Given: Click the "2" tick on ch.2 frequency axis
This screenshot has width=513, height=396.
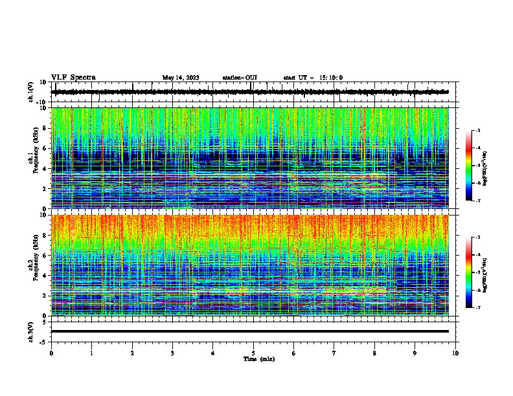Looking at the screenshot, I should coord(45,296).
